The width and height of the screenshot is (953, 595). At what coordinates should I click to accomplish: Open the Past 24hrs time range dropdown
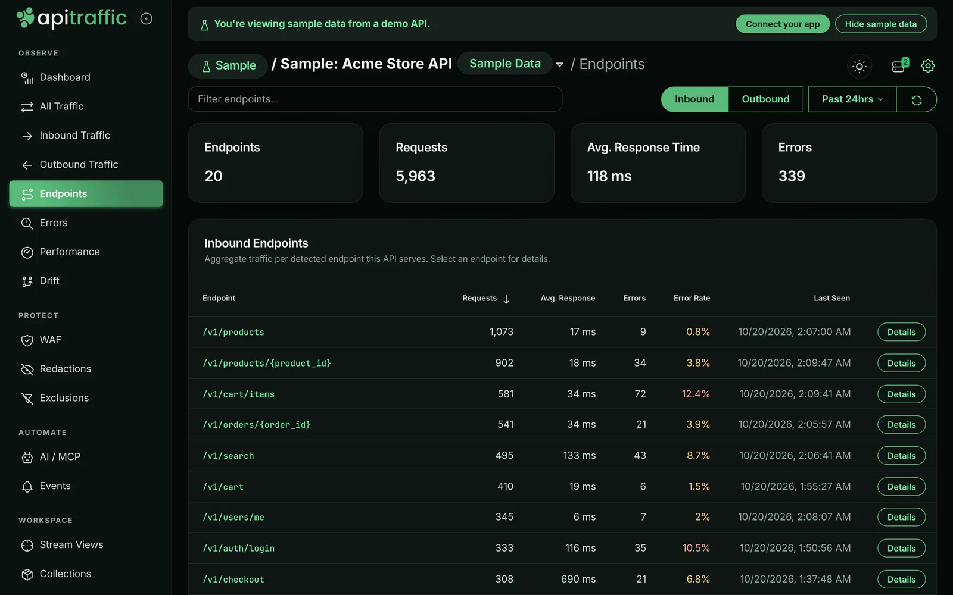(852, 99)
